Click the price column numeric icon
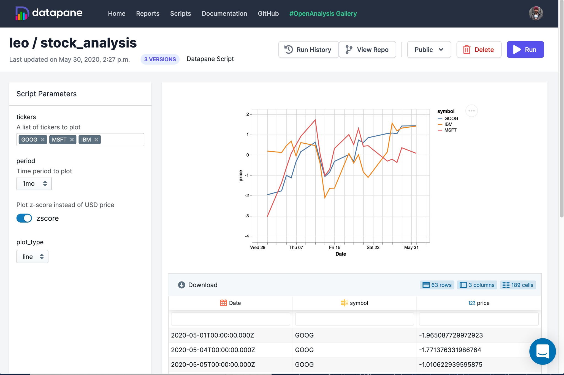This screenshot has height=375, width=564. [471, 303]
